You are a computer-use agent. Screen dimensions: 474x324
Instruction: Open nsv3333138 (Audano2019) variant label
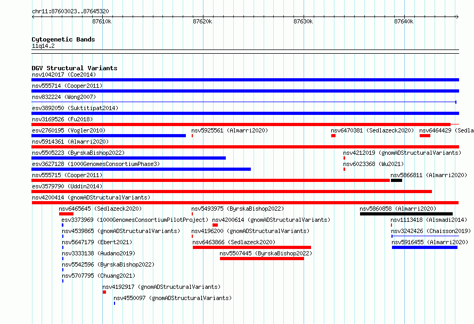click(99, 253)
